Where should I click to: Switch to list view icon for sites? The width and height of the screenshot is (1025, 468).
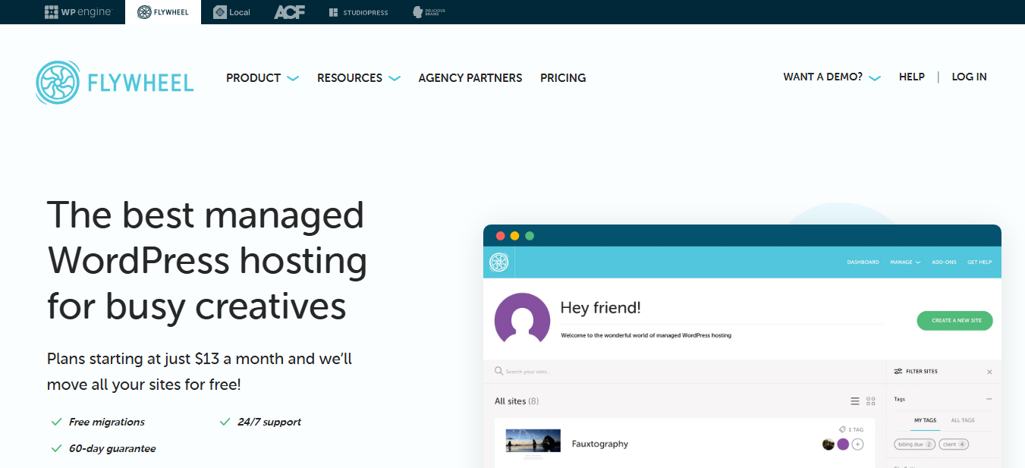[855, 401]
